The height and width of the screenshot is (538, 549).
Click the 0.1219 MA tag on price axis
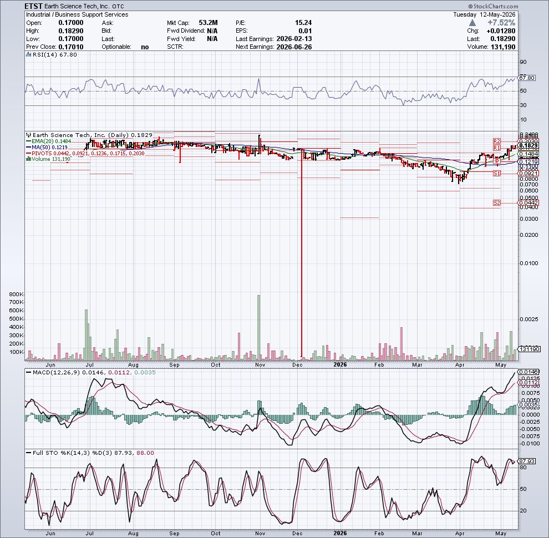pyautogui.click(x=528, y=161)
